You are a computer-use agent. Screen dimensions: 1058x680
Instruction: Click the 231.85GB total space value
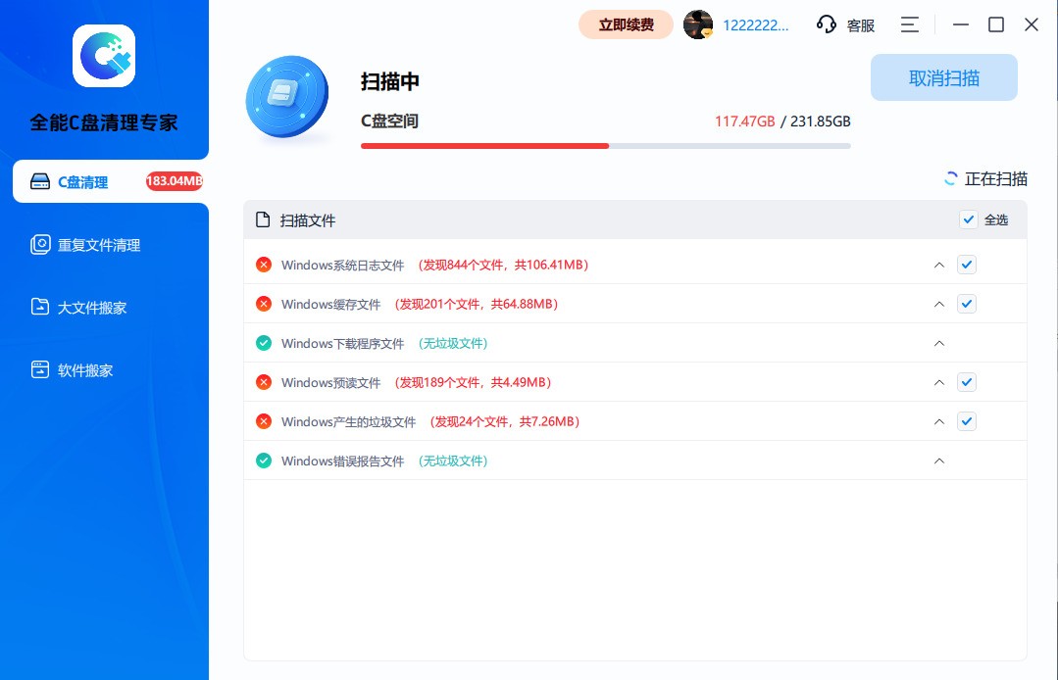point(821,121)
